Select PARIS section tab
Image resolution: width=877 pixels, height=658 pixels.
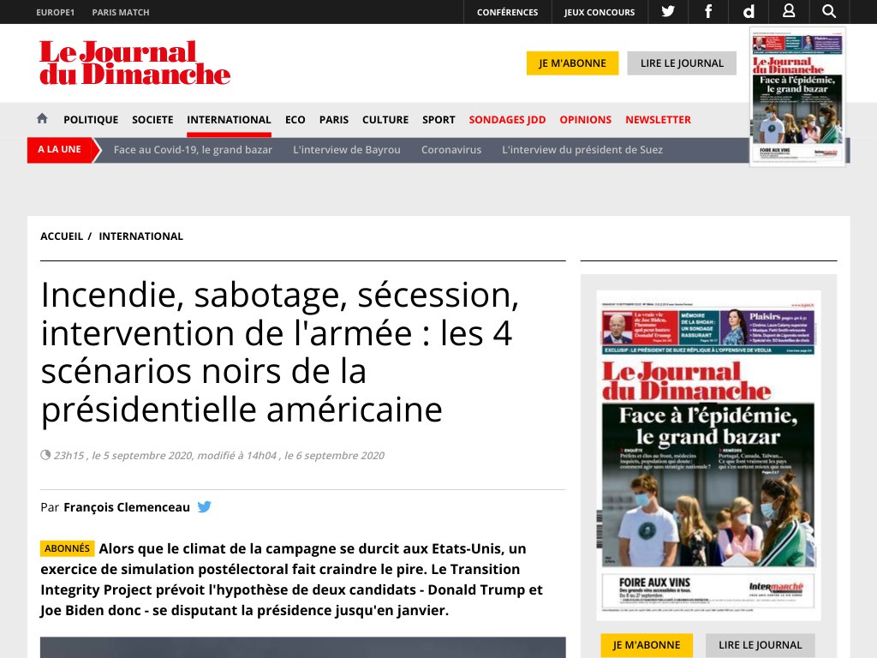pyautogui.click(x=334, y=120)
